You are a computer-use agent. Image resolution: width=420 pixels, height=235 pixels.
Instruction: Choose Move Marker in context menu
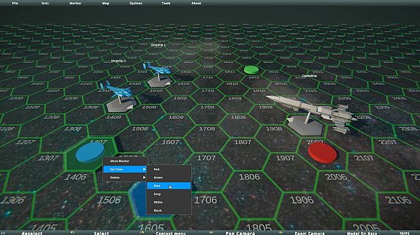tap(125, 161)
